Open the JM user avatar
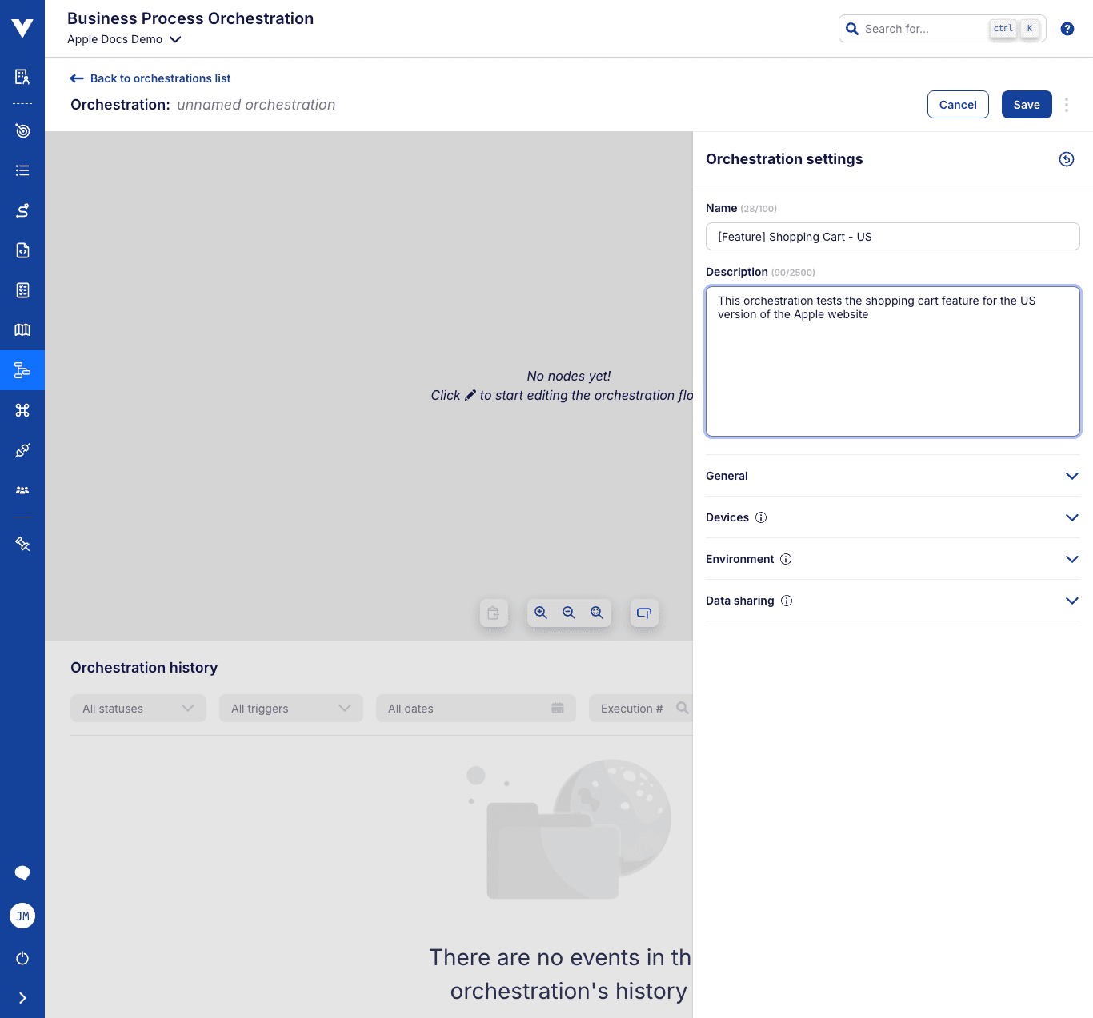 click(x=22, y=916)
